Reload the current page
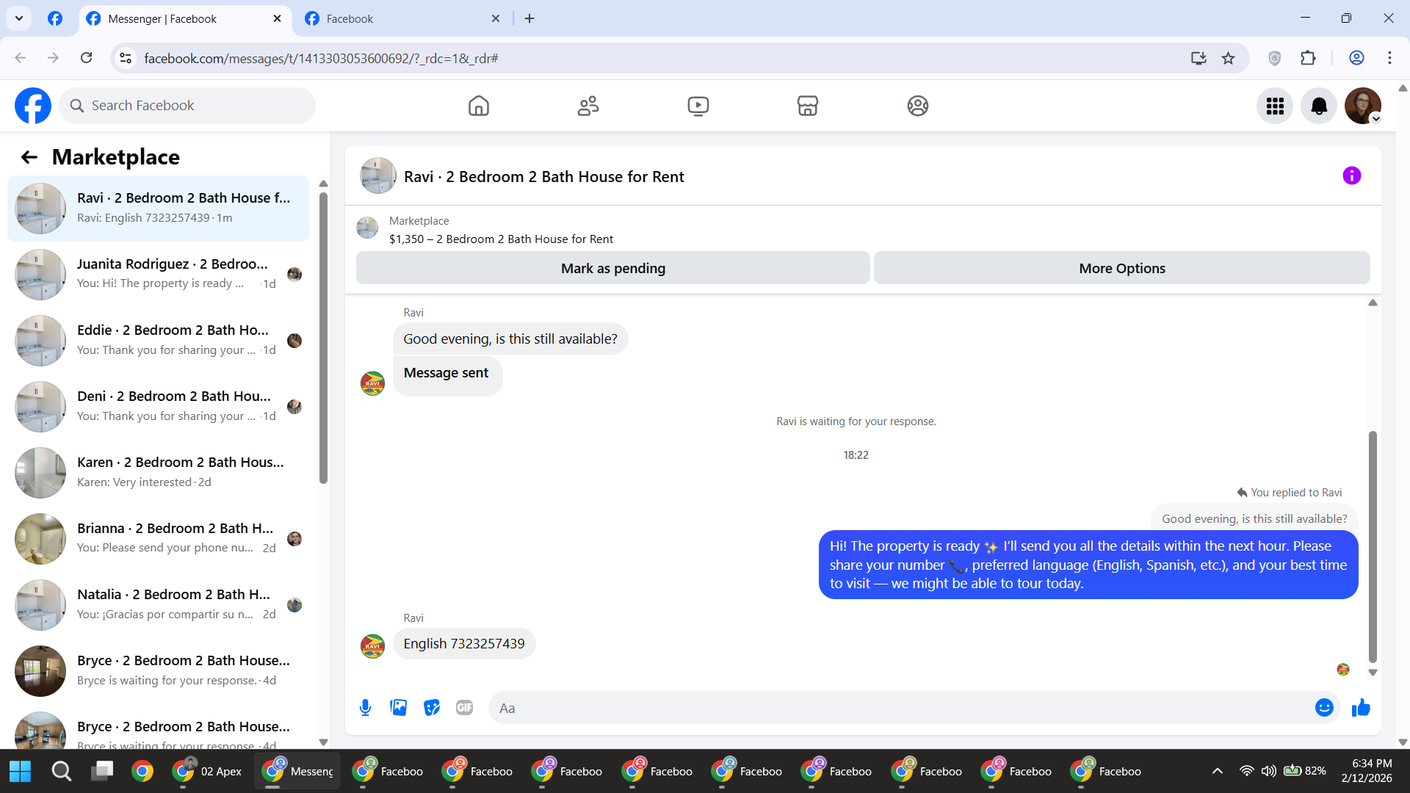 click(x=87, y=58)
